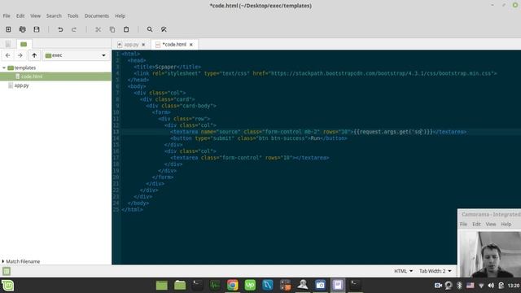The width and height of the screenshot is (521, 293).
Task: Open Camorama Help menu
Action: coord(506,225)
